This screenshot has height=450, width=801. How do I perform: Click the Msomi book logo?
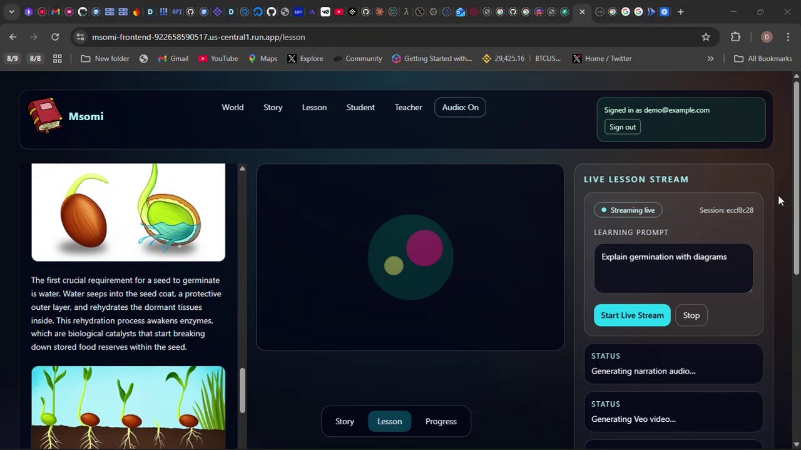click(x=45, y=116)
